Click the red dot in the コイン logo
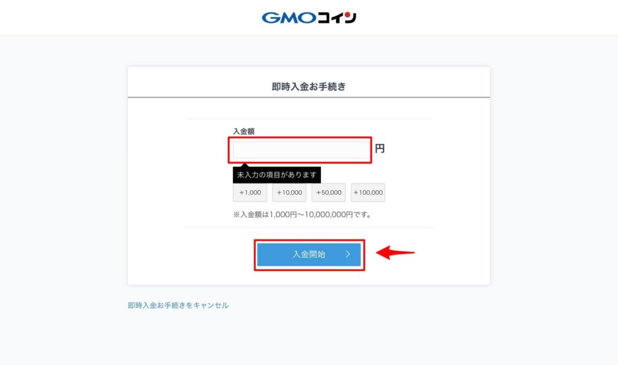Viewport: 618px width, 365px height. 348,15
